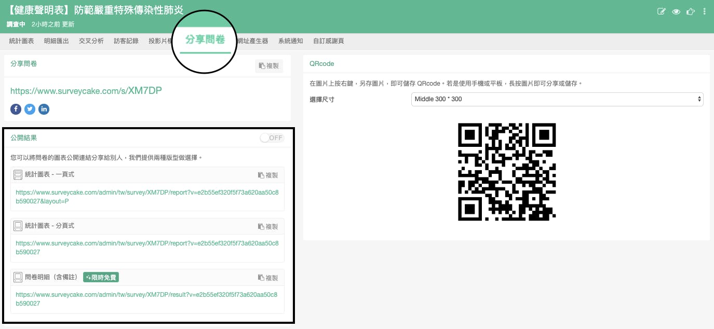Click the 調查中 status label
The height and width of the screenshot is (329, 714).
tap(16, 24)
